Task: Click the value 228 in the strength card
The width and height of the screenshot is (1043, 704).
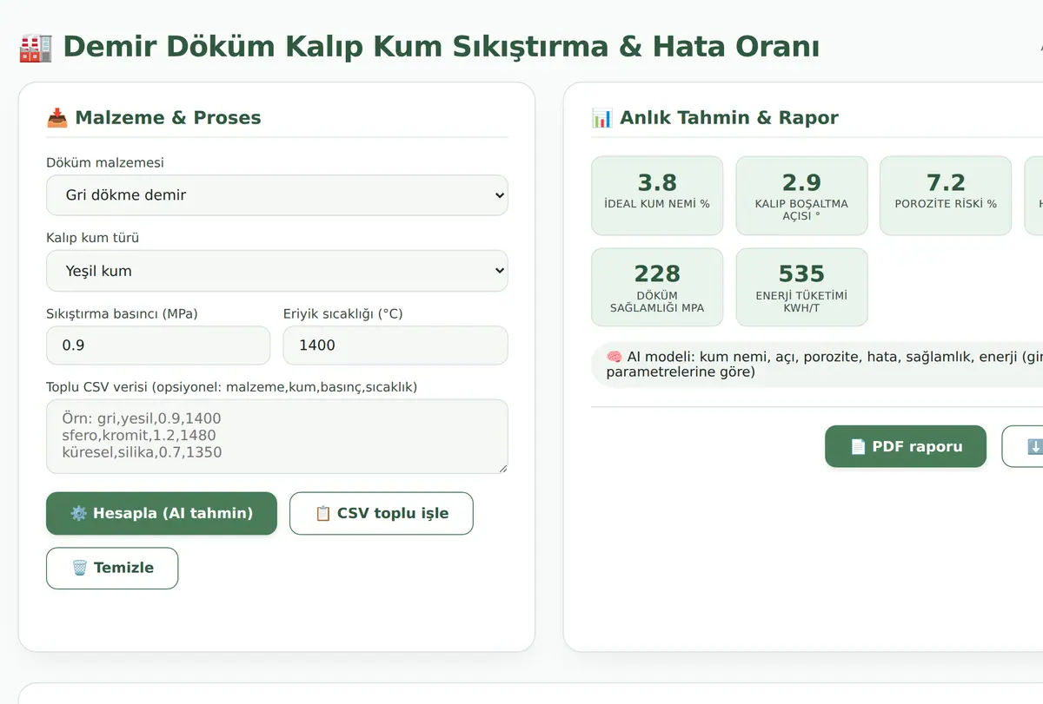Action: point(657,273)
